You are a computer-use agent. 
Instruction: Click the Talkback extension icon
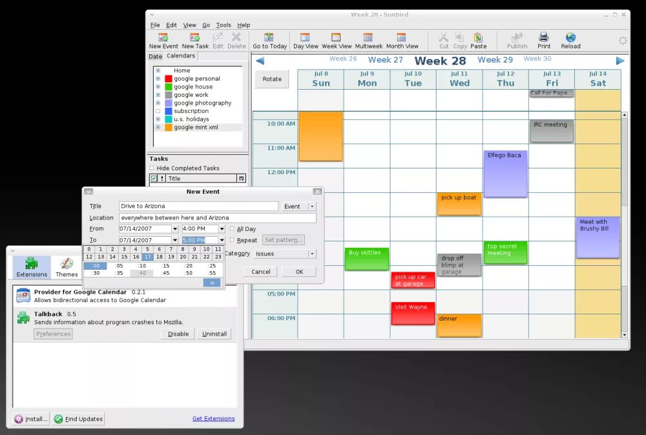23,318
